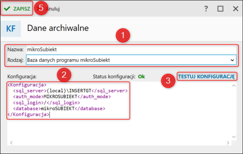Run TESTUJ KONFIGURACJĘ link

pos(207,77)
